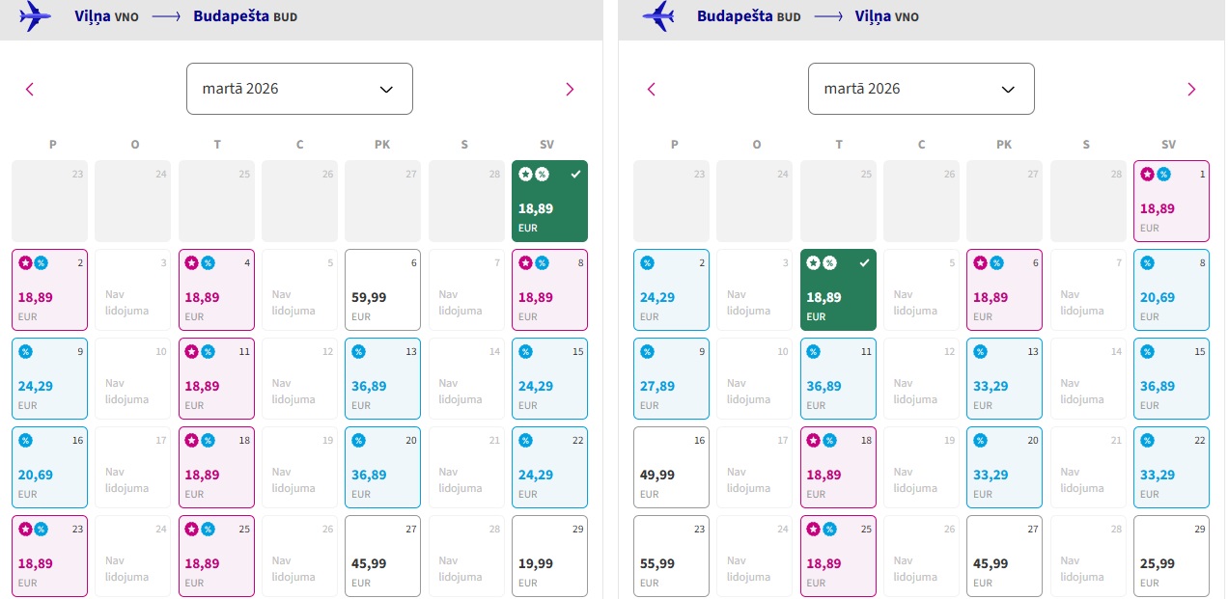Click selected green return March 4 date
The image size is (1228, 599).
tap(838, 289)
